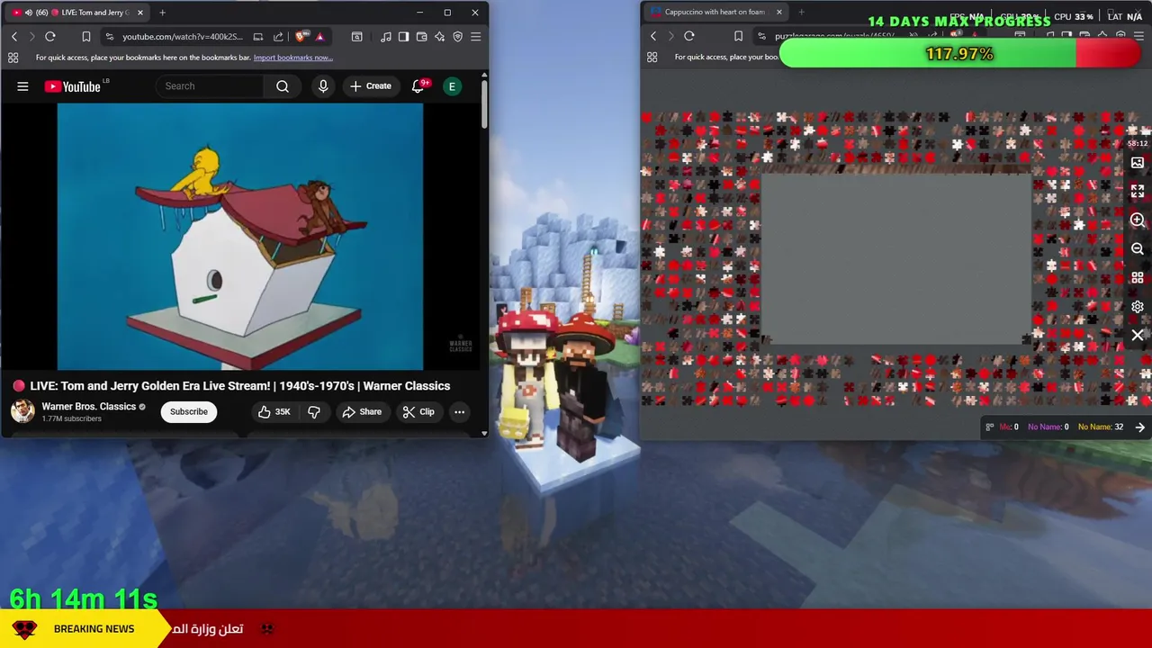
Task: Close the puzzle side toolbar X
Action: point(1138,336)
